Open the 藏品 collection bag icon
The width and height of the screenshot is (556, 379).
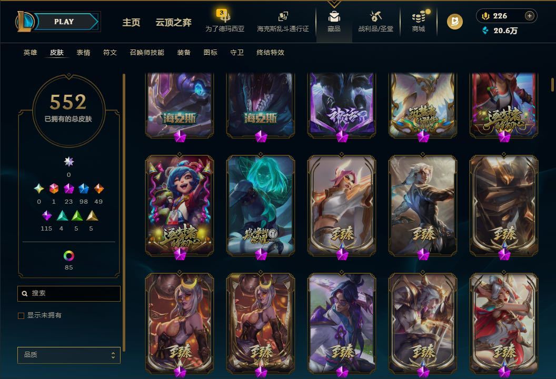coord(334,17)
